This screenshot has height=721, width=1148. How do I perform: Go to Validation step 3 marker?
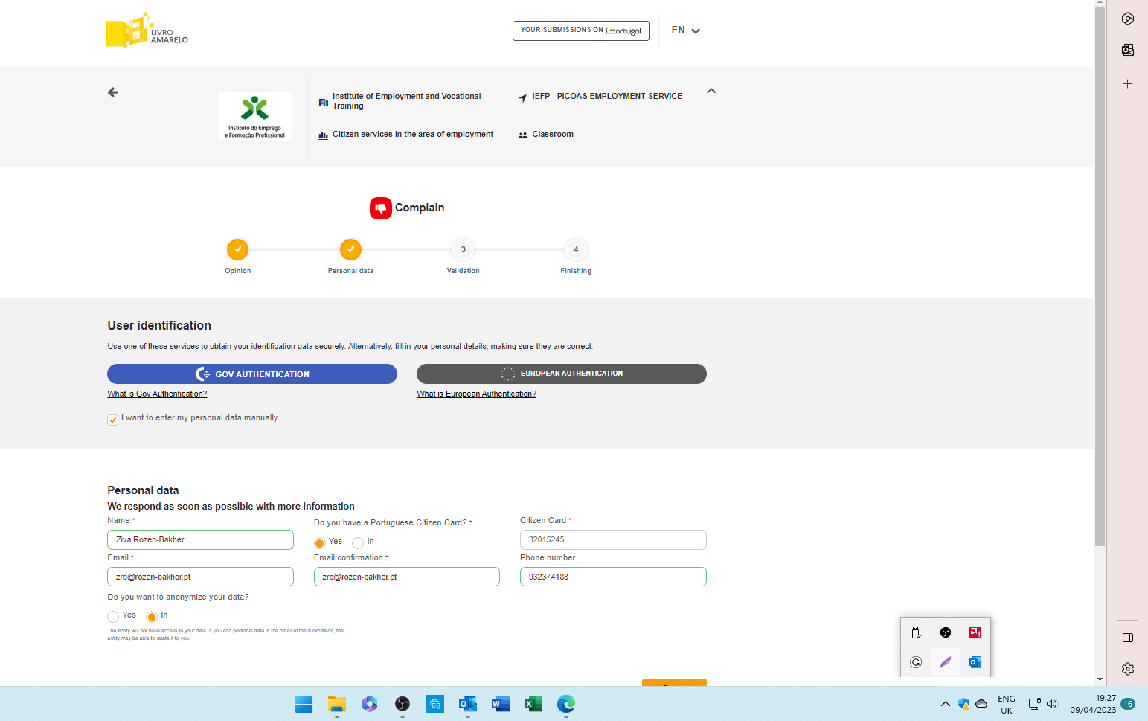pyautogui.click(x=464, y=249)
